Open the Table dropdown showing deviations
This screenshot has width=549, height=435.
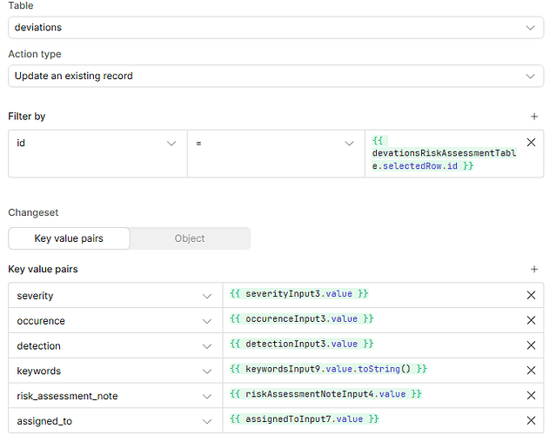276,27
